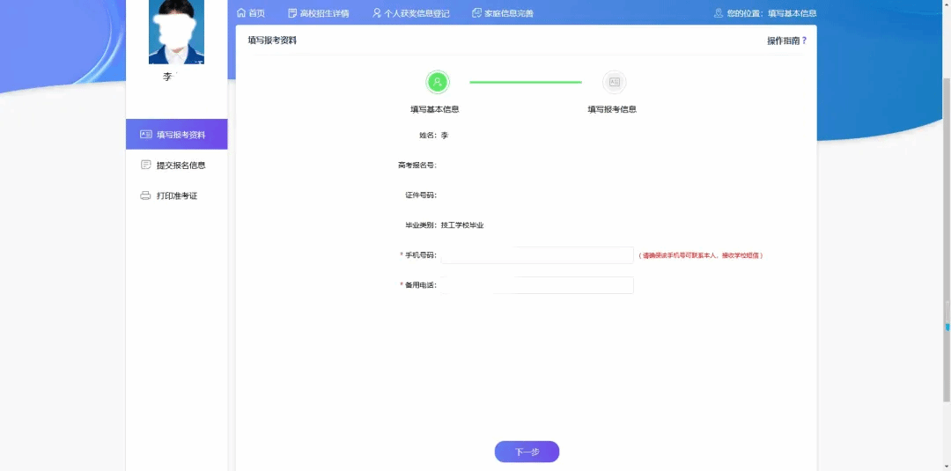Select the 填写报考资料 sidebar tab
This screenshot has width=951, height=471.
coord(177,135)
